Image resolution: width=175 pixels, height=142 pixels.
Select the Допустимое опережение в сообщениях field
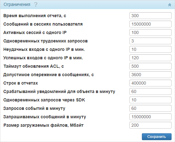coord(150,75)
